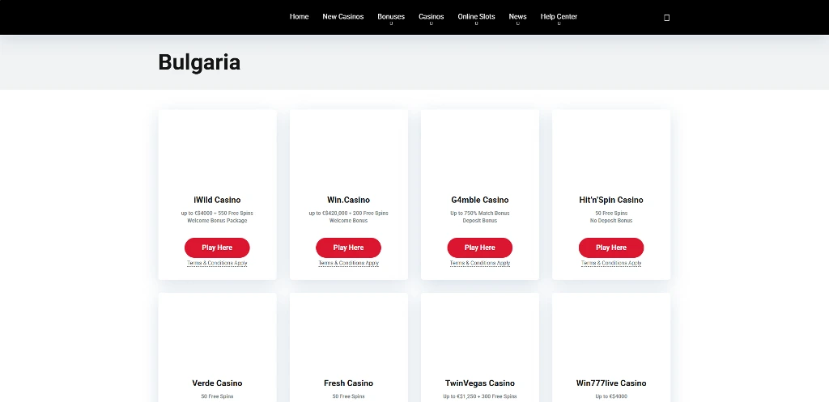Expand the News dropdown arrow
Image resolution: width=829 pixels, height=402 pixels.
coord(517,23)
